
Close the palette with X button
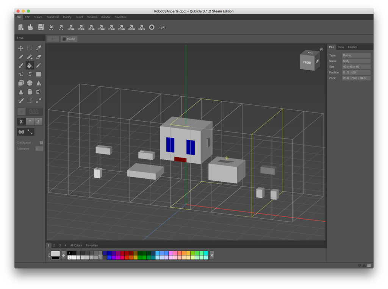[x=212, y=255]
